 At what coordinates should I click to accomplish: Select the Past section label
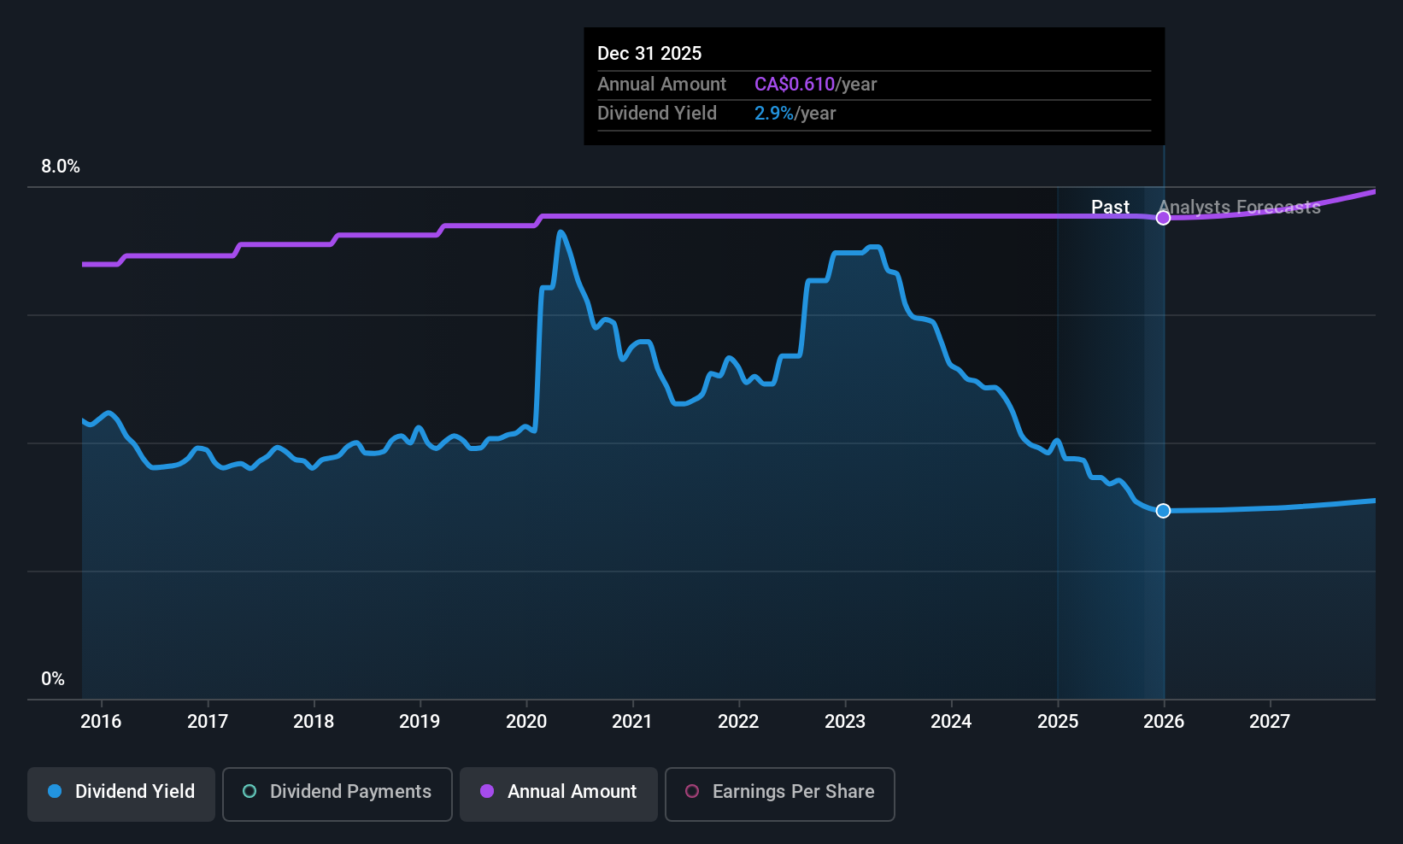(x=1110, y=207)
